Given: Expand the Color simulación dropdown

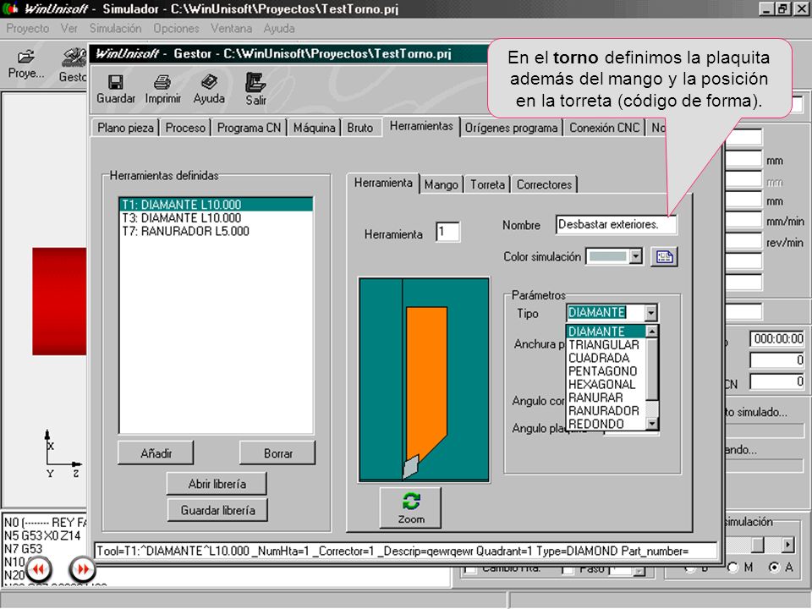Looking at the screenshot, I should (x=635, y=256).
